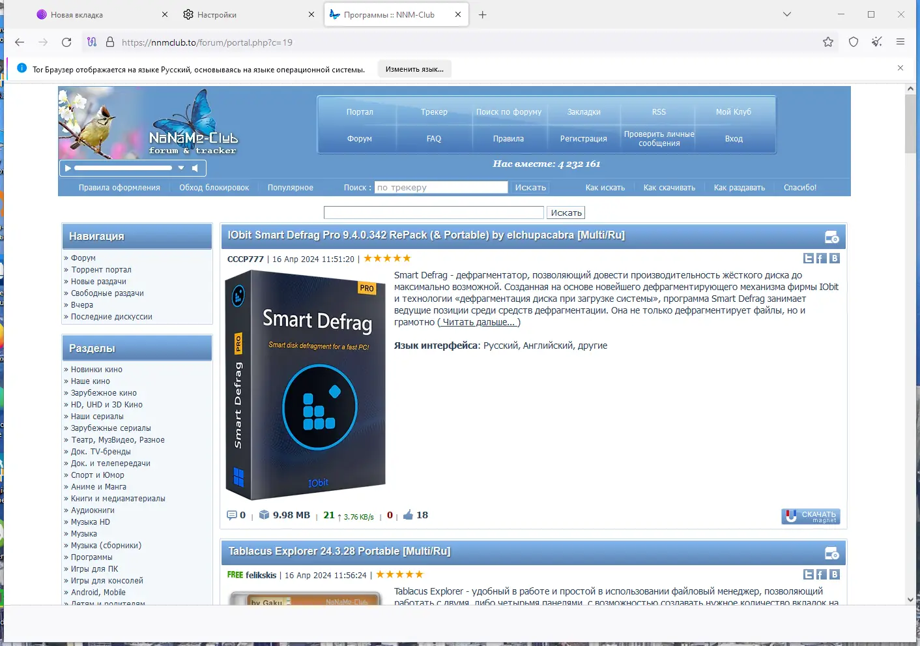Open the Аниме и Манга section

tap(98, 487)
